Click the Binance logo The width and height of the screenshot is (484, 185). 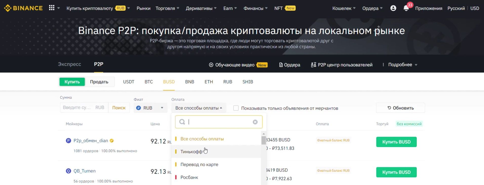coord(23,8)
